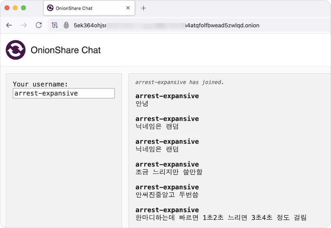Image resolution: width=331 pixels, height=228 pixels.
Task: Click the OnionShare logo in page header
Action: pyautogui.click(x=15, y=50)
